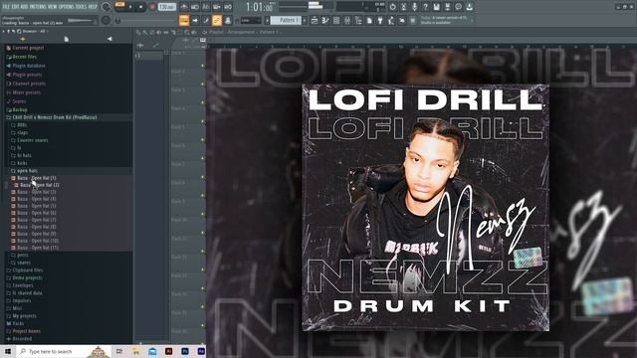This screenshot has width=637, height=358.
Task: Select Bazza - Open Hat (5) sample
Action: coord(36,206)
